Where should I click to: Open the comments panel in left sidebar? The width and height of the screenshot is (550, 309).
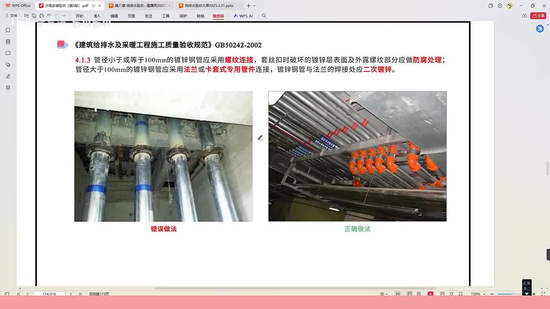(8, 53)
